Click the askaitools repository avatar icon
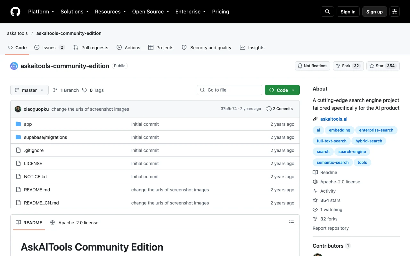 14,66
